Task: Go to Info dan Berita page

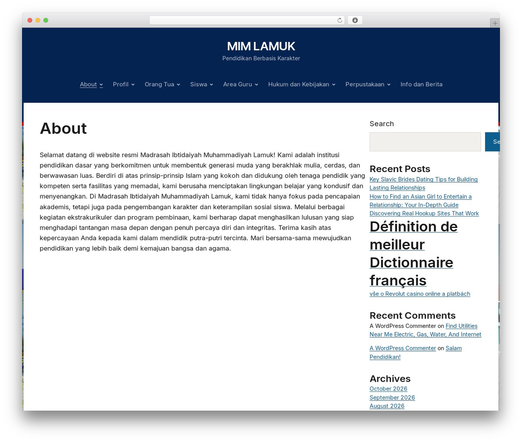Action: 421,84
